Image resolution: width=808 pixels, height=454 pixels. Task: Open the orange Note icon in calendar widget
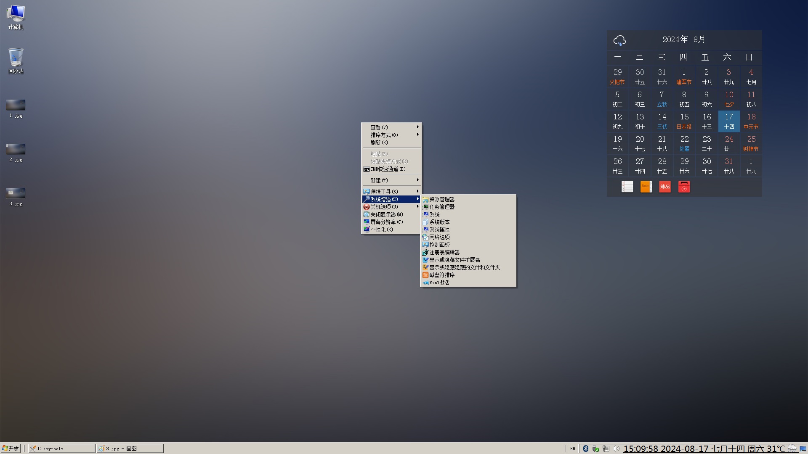coord(646,187)
